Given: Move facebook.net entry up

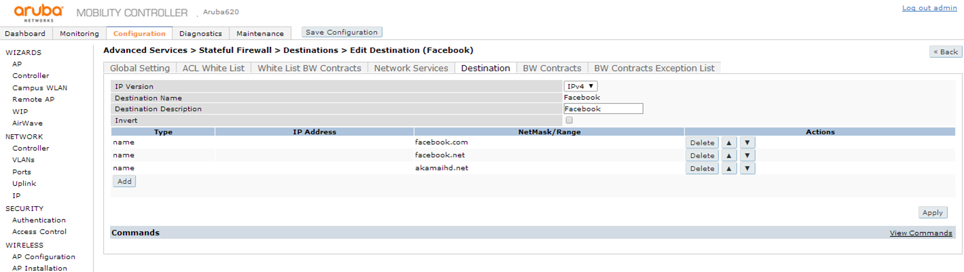Looking at the screenshot, I should [x=729, y=155].
